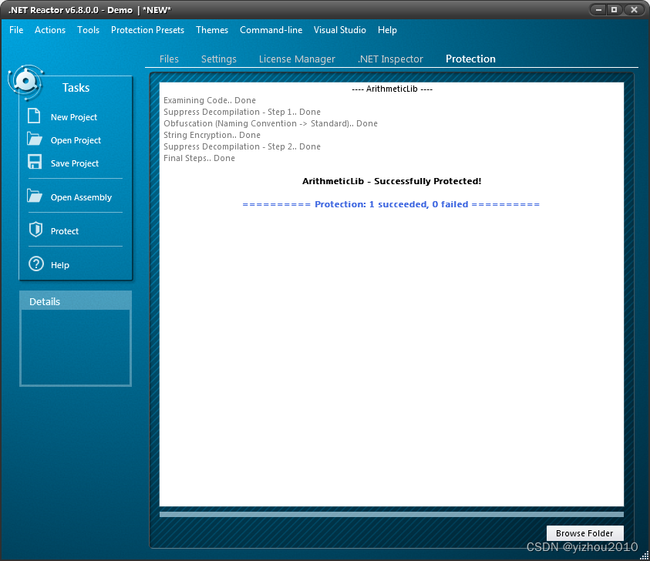650x561 pixels.
Task: Click the protection progress bar
Action: (392, 514)
